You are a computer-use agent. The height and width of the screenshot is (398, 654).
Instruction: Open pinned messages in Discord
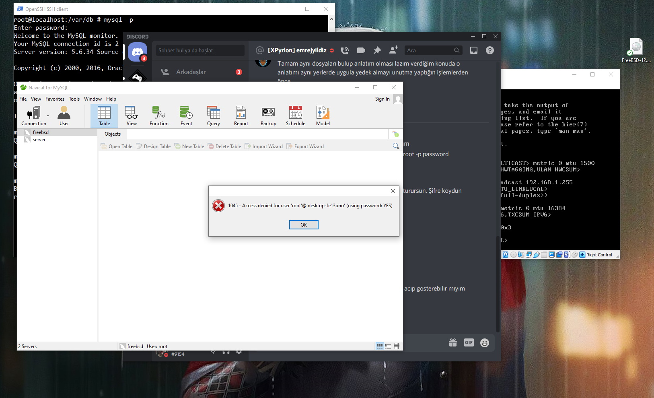[377, 50]
